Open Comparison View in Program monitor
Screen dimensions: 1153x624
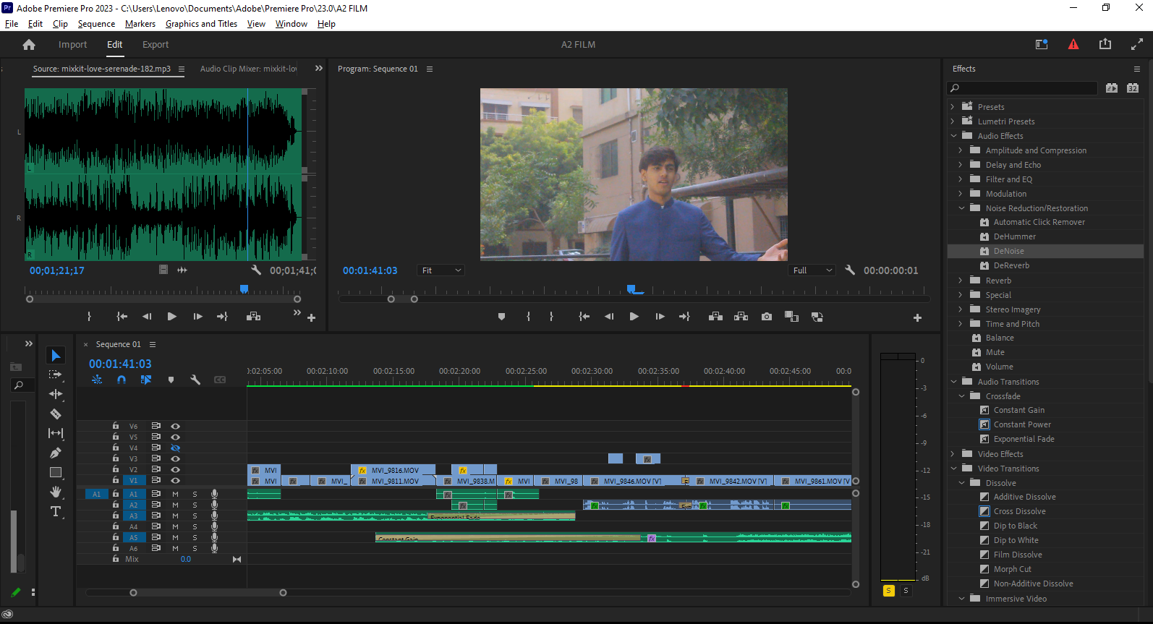(x=817, y=317)
